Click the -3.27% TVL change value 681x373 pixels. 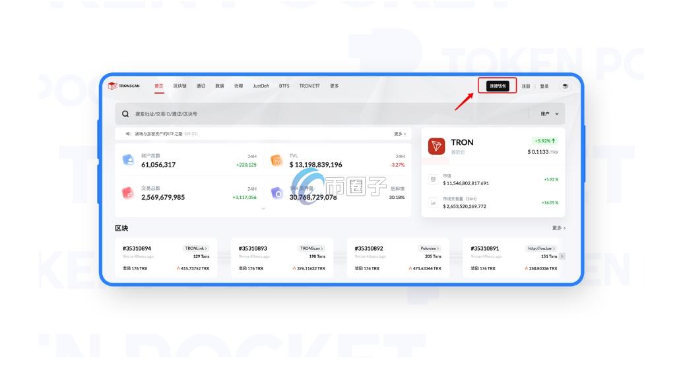coord(397,165)
